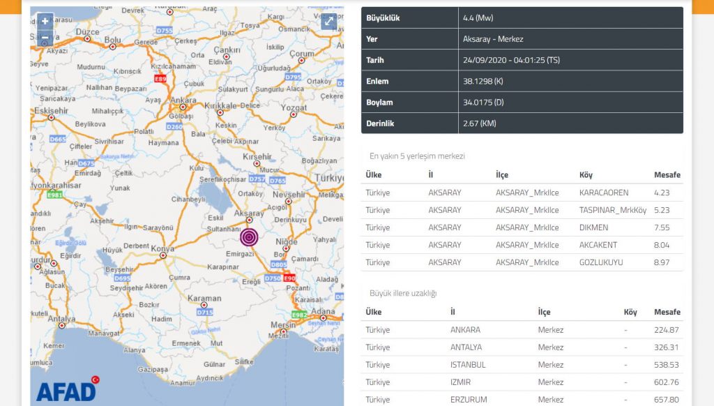Click the Karaman city marker on map
714x406 pixels.
point(204,306)
